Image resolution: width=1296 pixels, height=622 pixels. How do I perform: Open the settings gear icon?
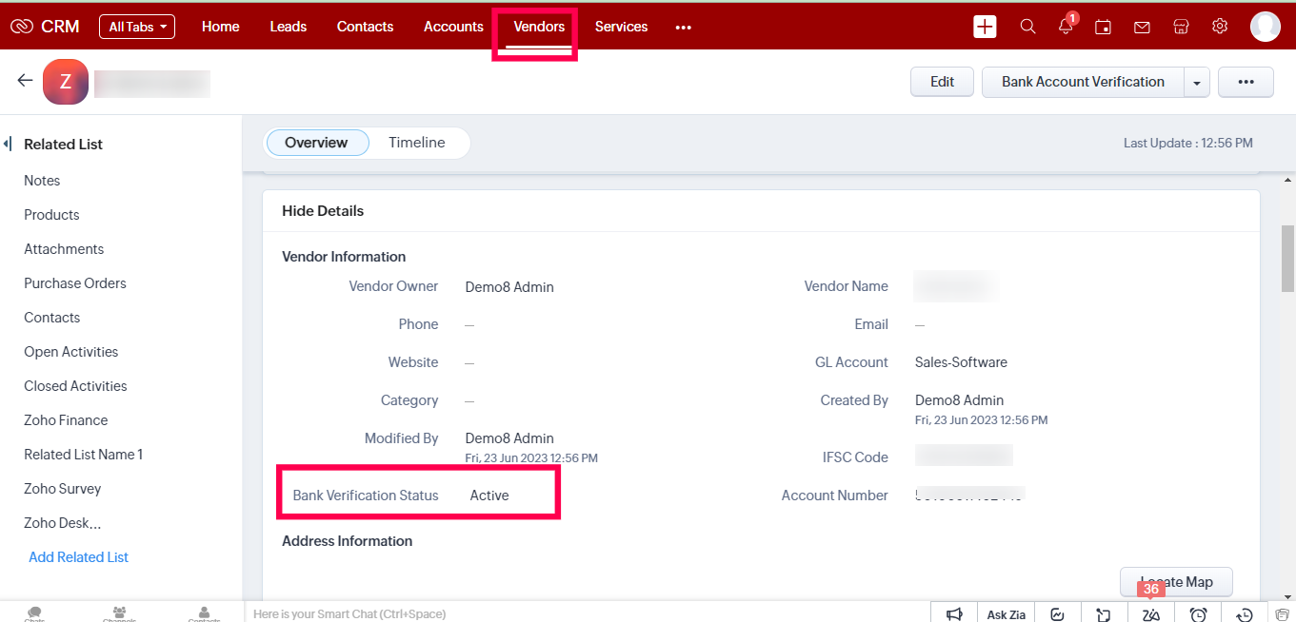1220,27
